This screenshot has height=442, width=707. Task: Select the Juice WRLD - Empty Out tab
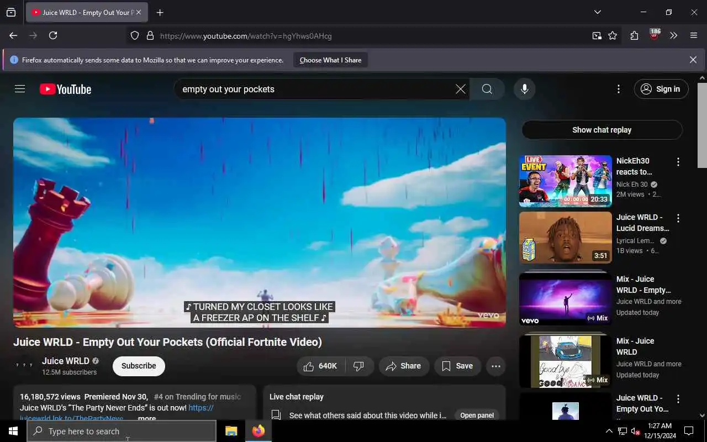[x=87, y=12]
